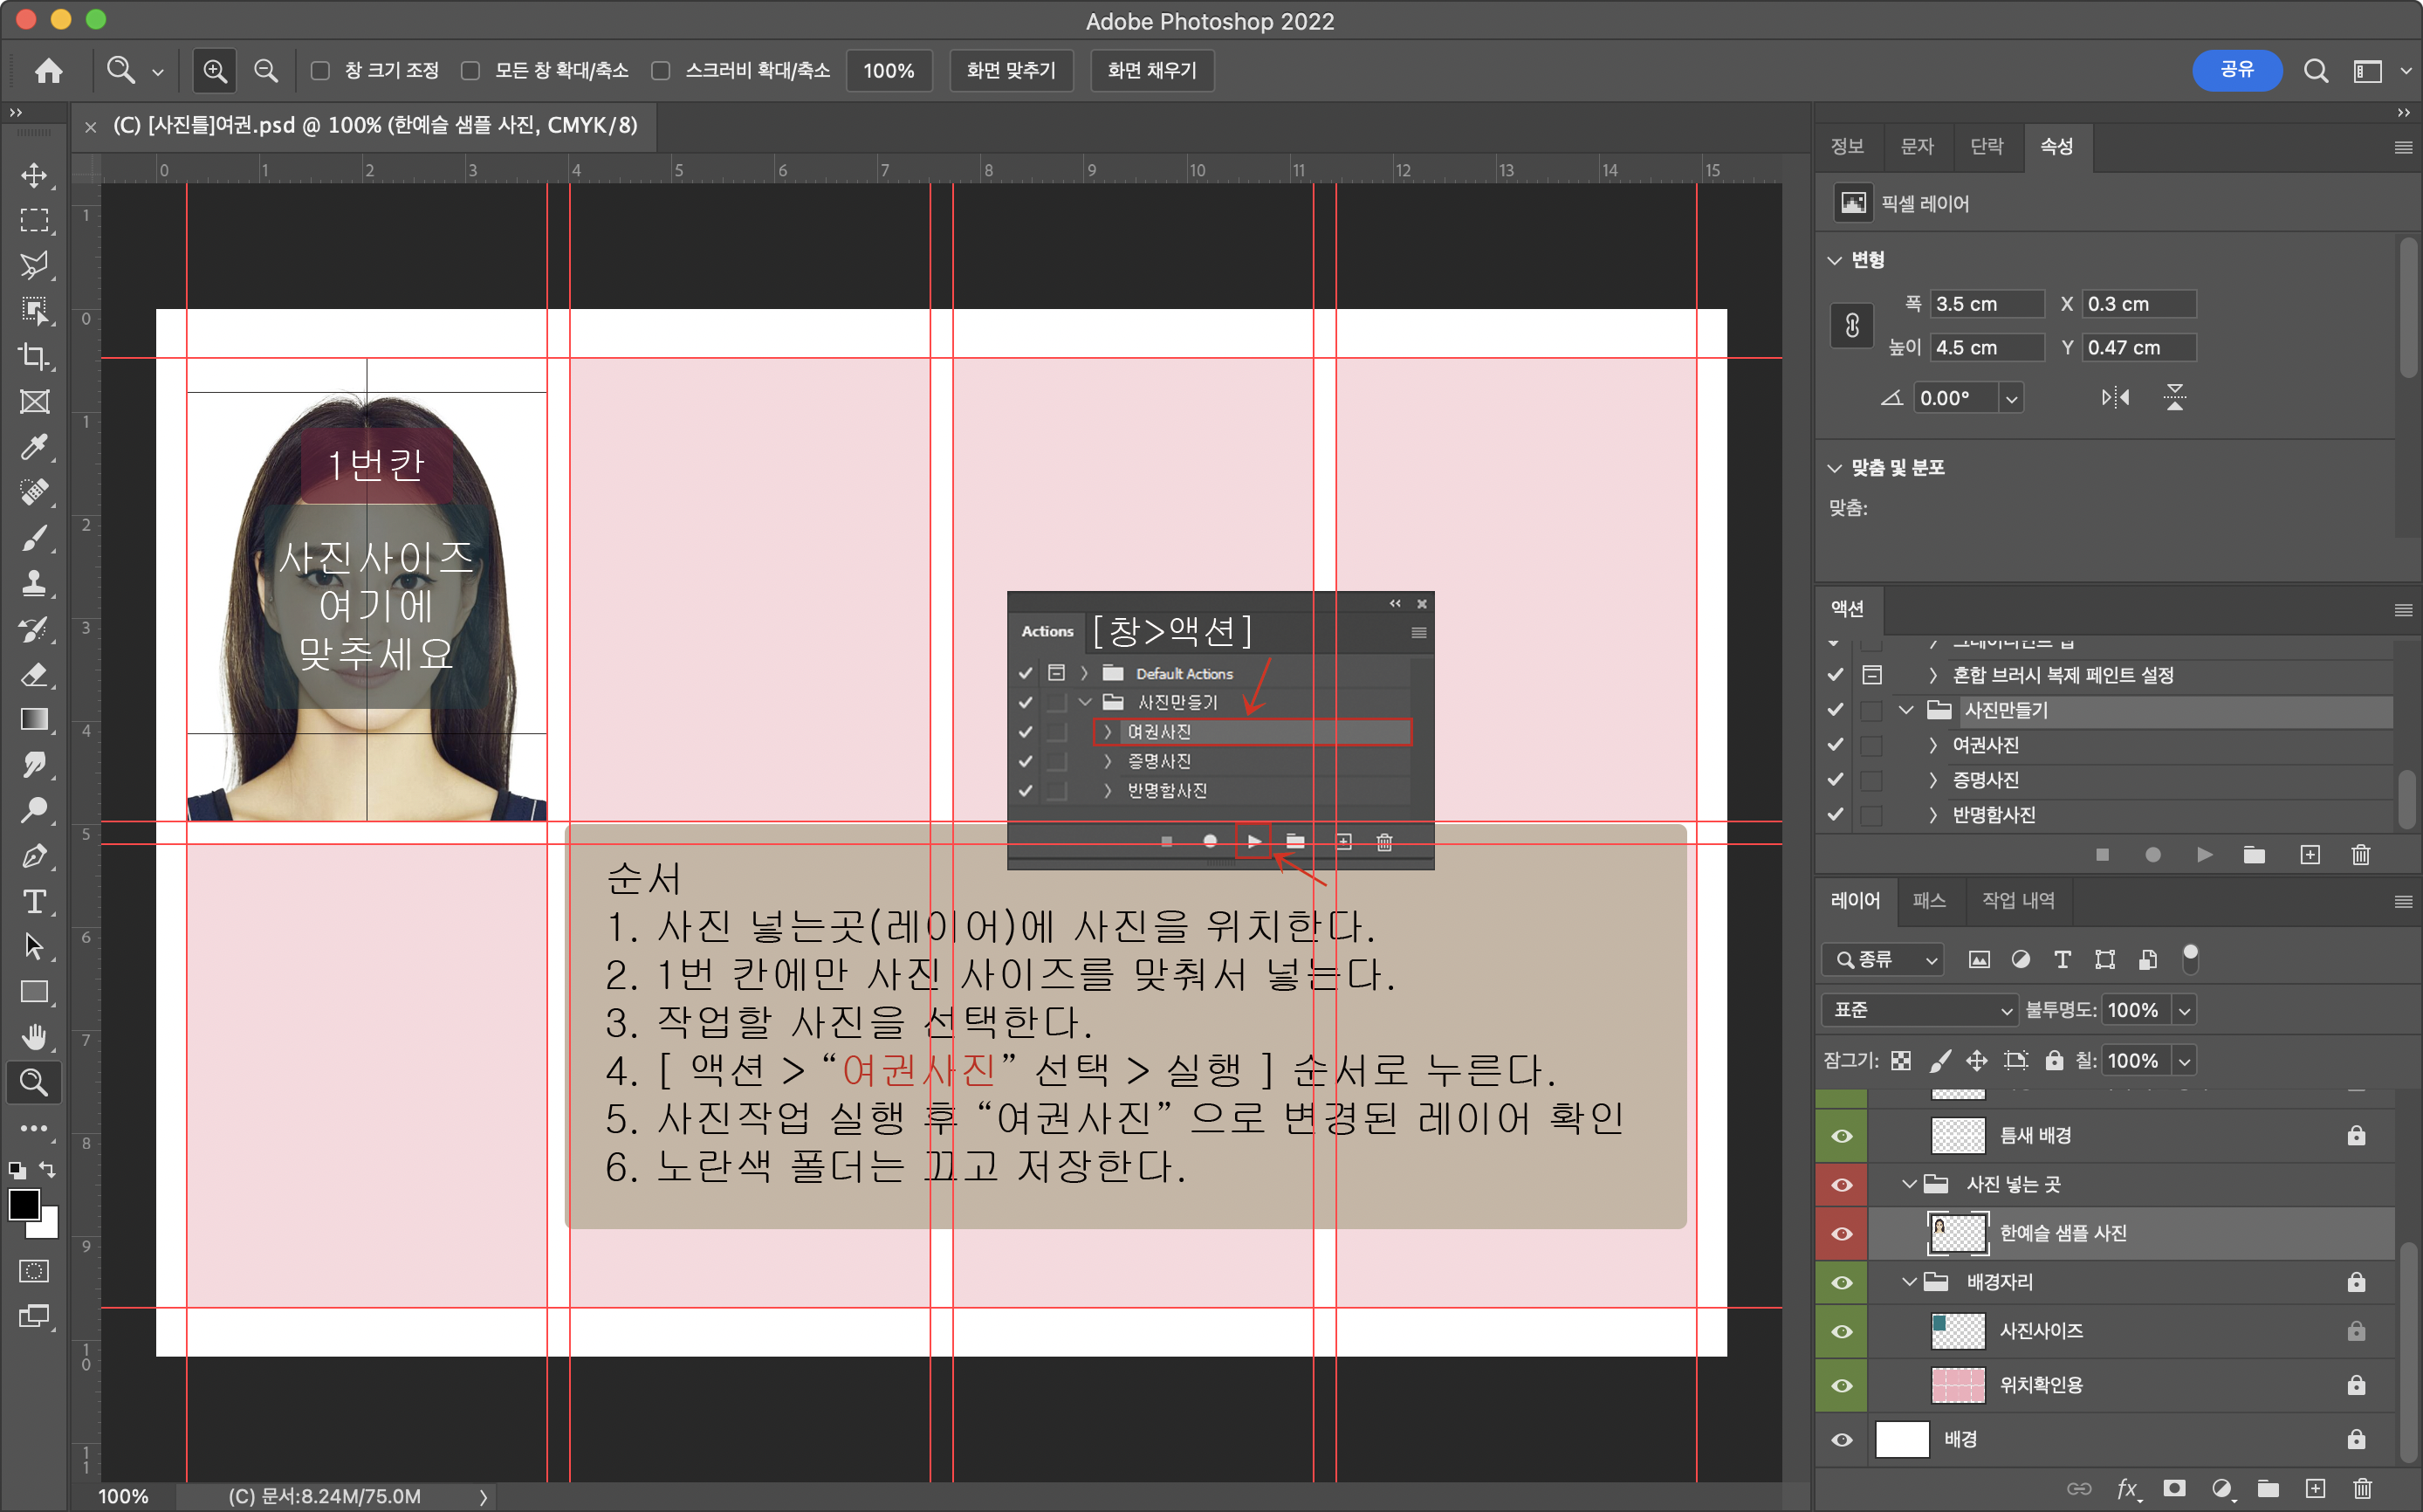The width and height of the screenshot is (2423, 1512).
Task: Select the Eraser tool
Action: [34, 674]
